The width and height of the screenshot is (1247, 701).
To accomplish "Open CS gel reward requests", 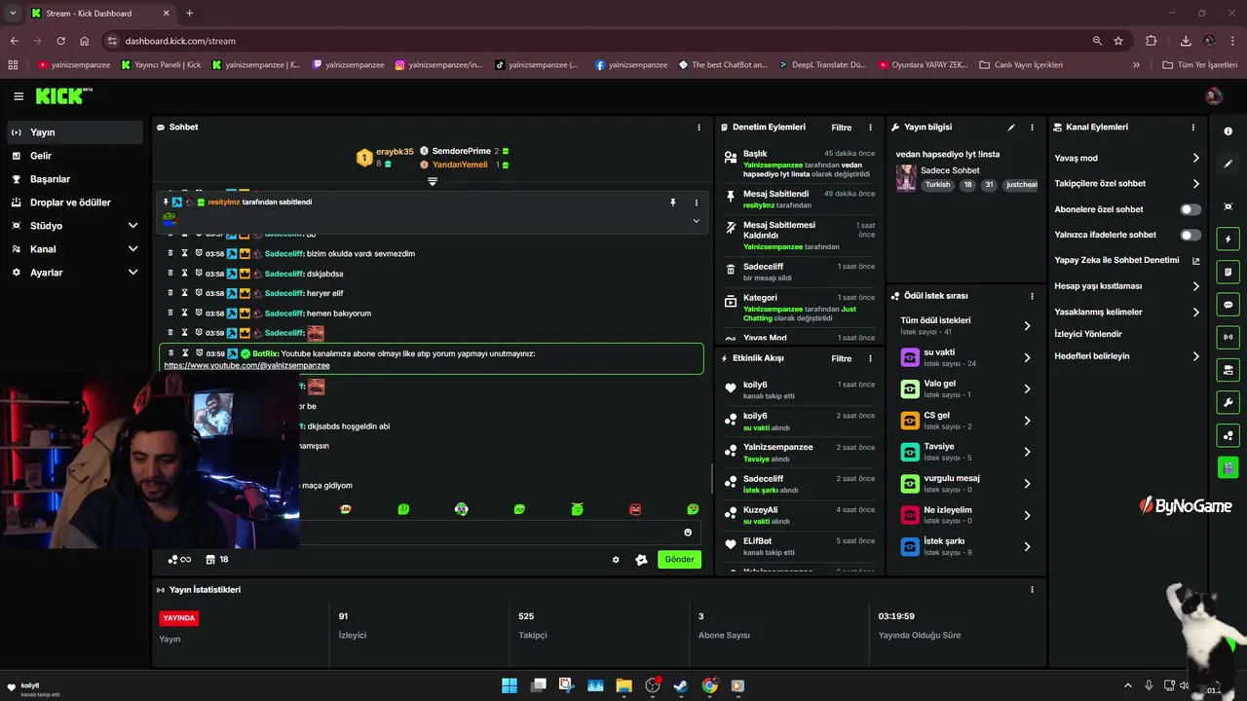I will point(965,420).
